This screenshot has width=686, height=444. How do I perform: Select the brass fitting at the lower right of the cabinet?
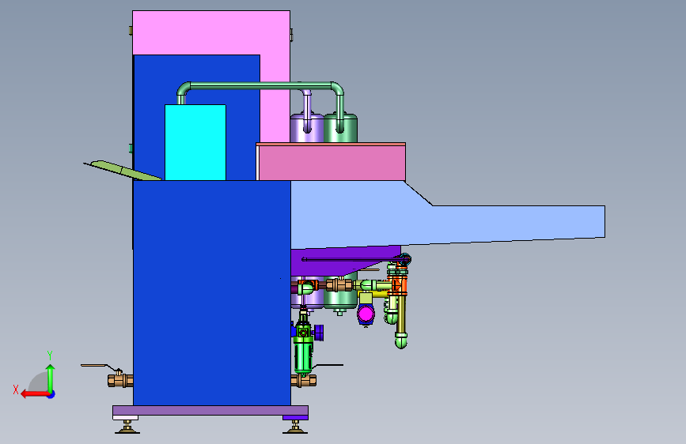click(x=304, y=380)
